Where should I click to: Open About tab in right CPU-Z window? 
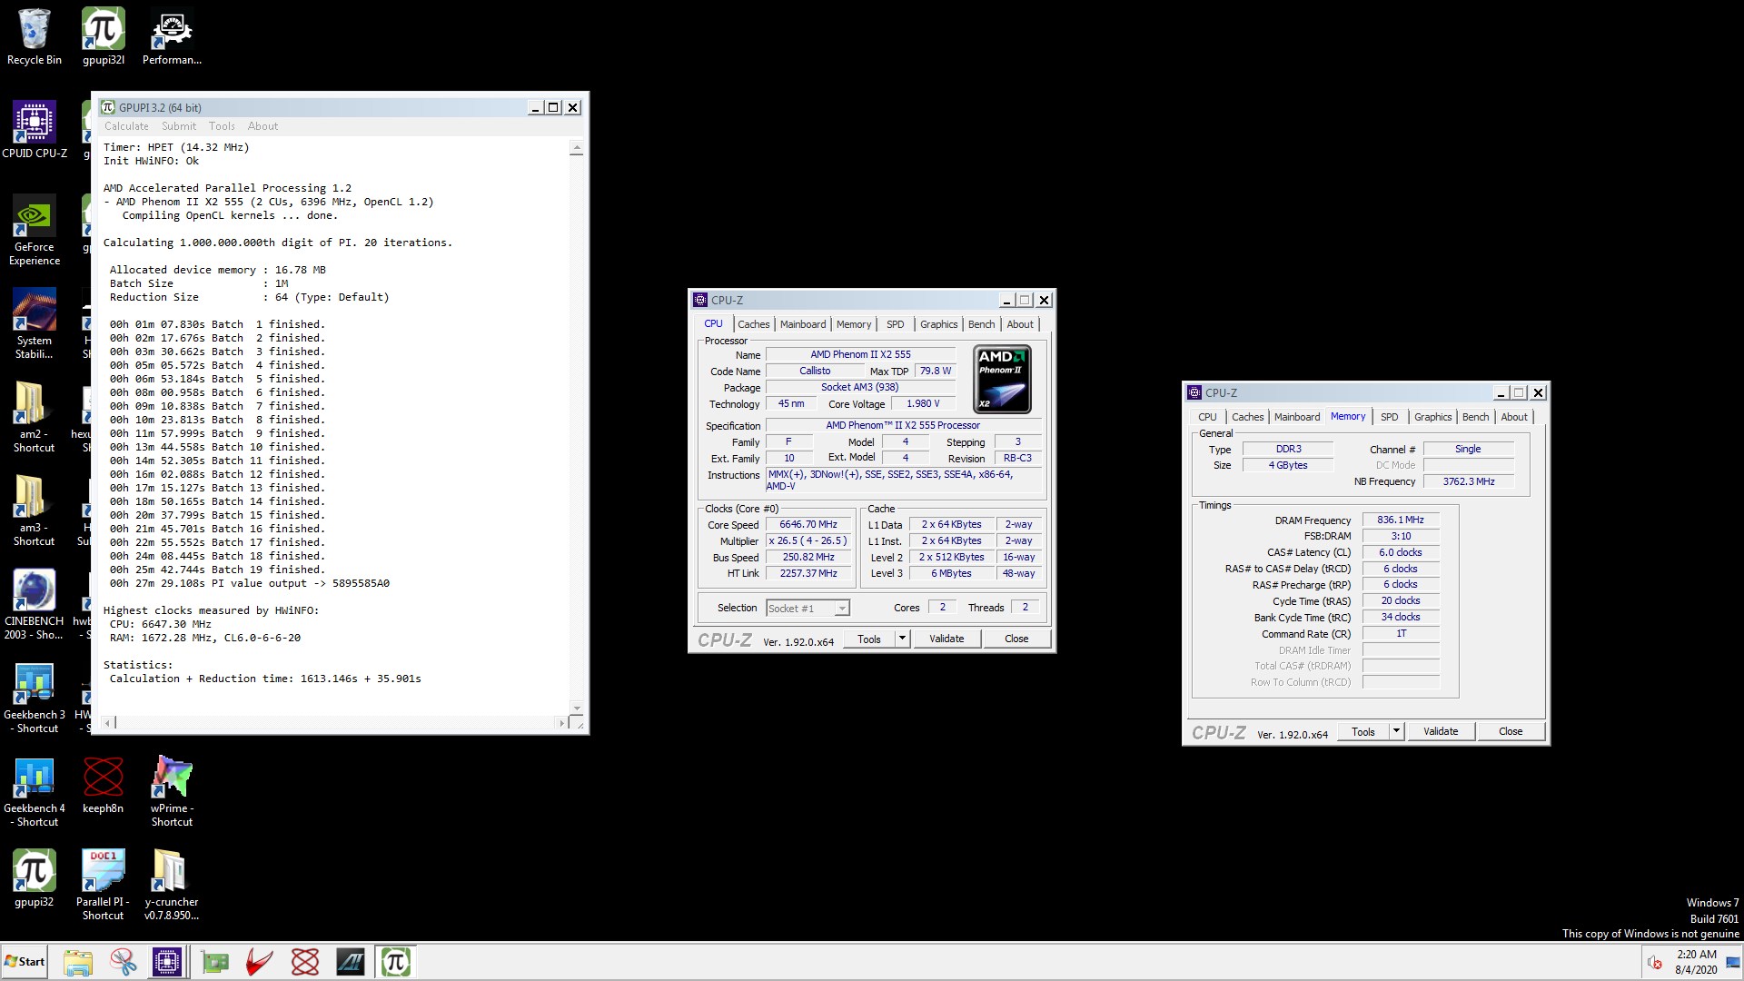point(1514,417)
